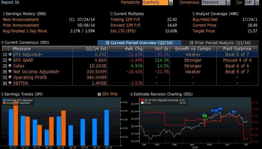The width and height of the screenshot is (262, 149).
Task: Open Earnings Trends (EM) section
Action: tap(22, 94)
